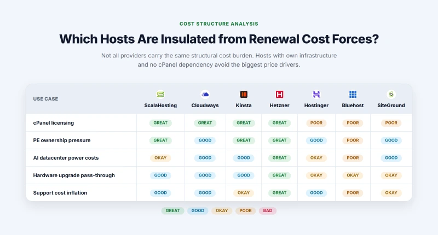
Task: Click Bluehost's PE ownership pressure POOR badge
Action: (353, 140)
